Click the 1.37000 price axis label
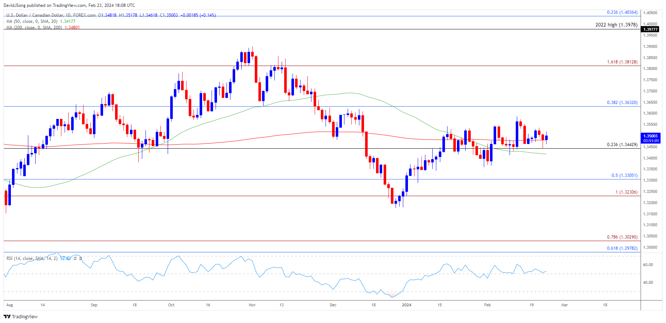The width and height of the screenshot is (666, 323). pyautogui.click(x=650, y=91)
